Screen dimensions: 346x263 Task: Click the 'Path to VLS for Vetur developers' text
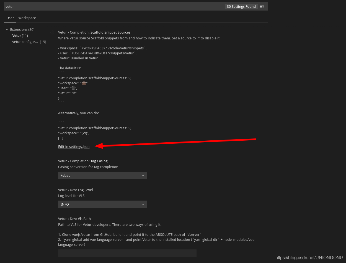tap(110, 224)
